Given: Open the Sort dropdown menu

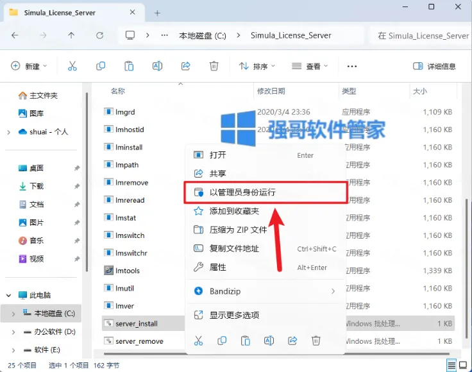Looking at the screenshot, I should 257,66.
